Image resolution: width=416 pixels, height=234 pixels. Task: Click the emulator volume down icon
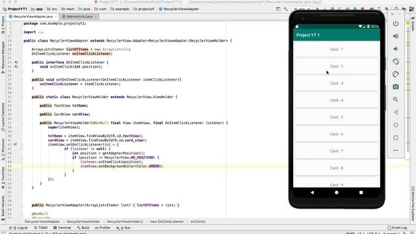pos(396,49)
